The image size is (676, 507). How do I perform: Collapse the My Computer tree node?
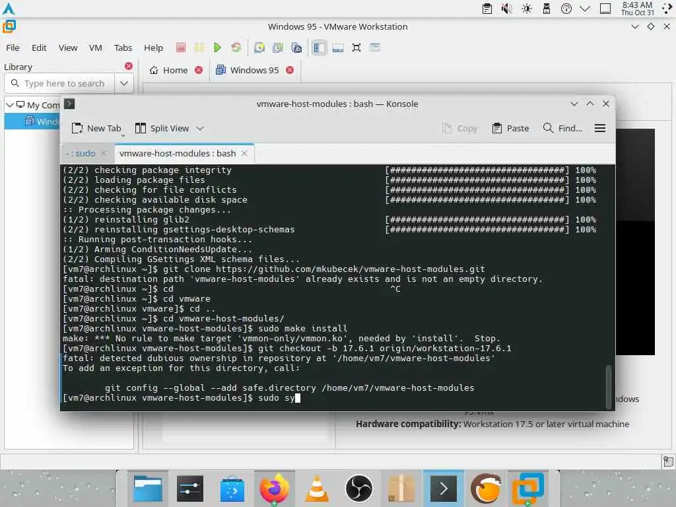9,105
